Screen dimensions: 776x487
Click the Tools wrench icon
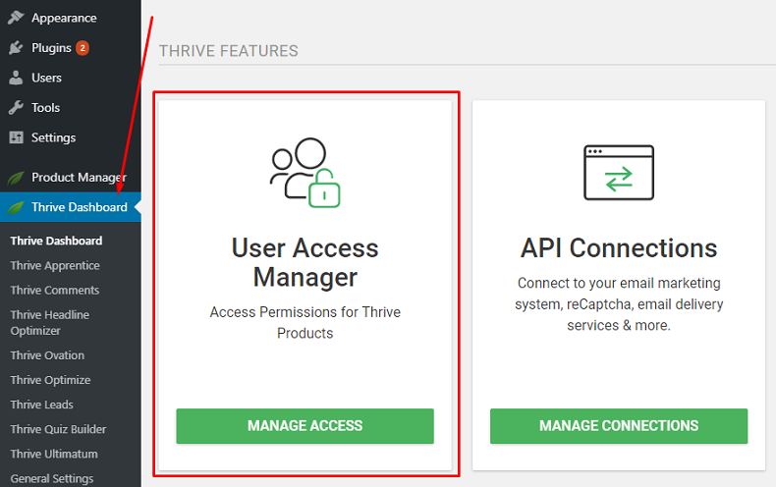click(x=16, y=107)
